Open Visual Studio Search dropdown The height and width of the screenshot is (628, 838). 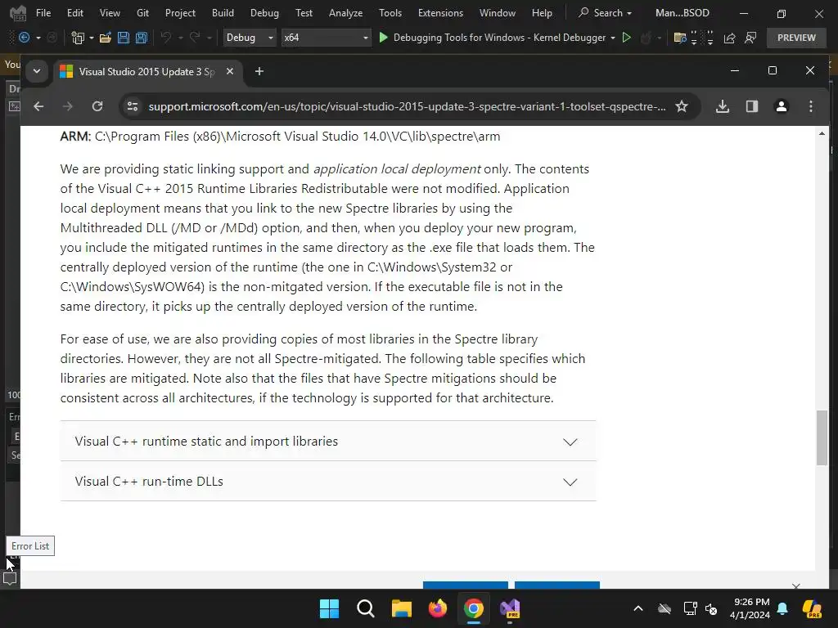point(606,12)
